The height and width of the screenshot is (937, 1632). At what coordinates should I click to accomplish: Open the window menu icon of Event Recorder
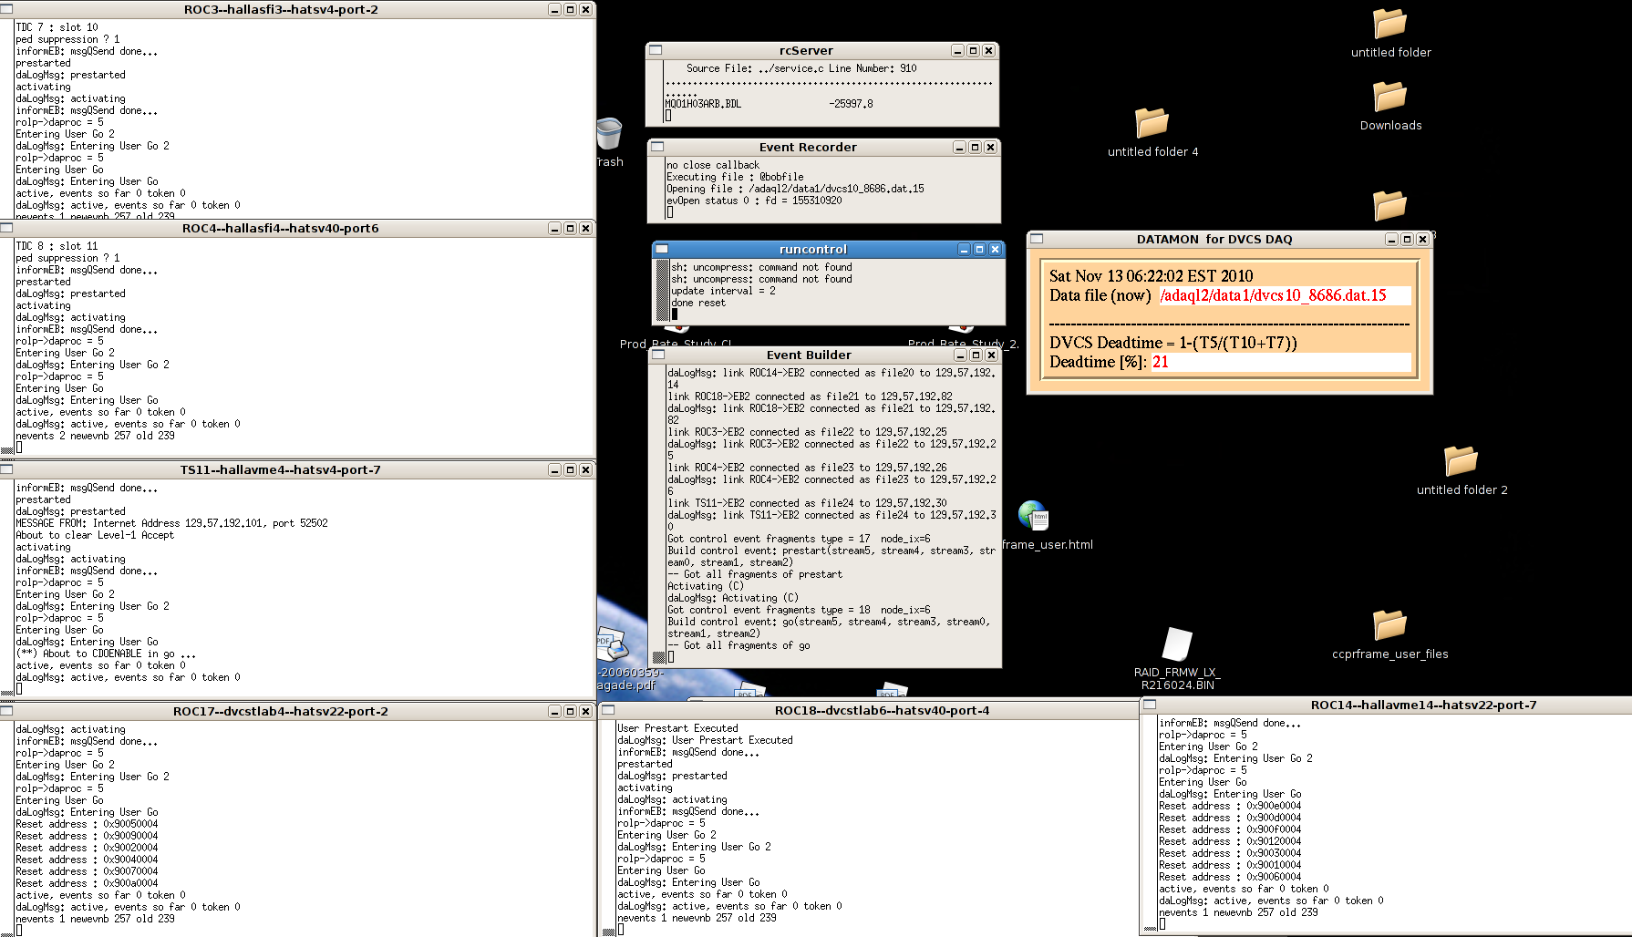click(x=657, y=148)
